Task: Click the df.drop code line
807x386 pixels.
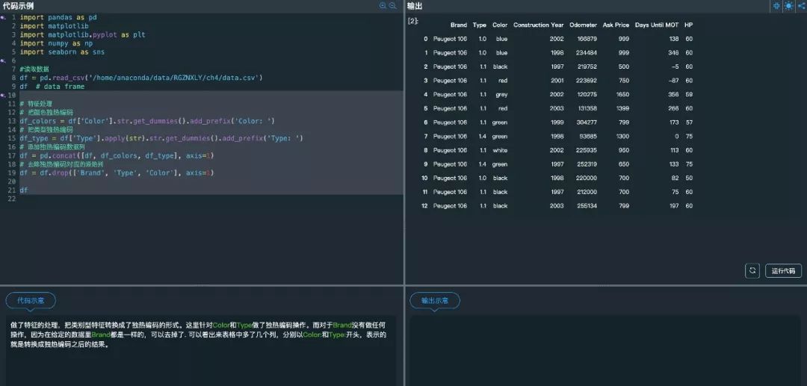Action: click(117, 172)
